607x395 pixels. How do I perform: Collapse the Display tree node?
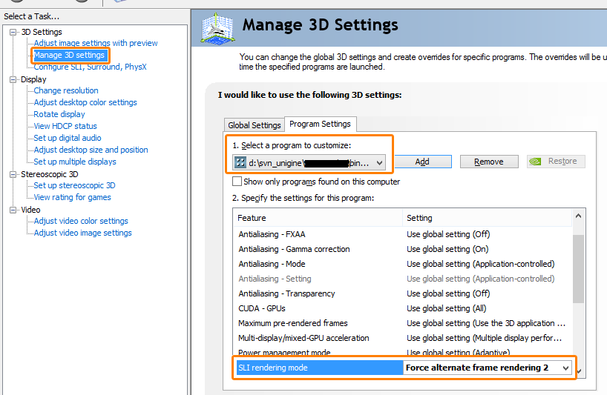13,79
